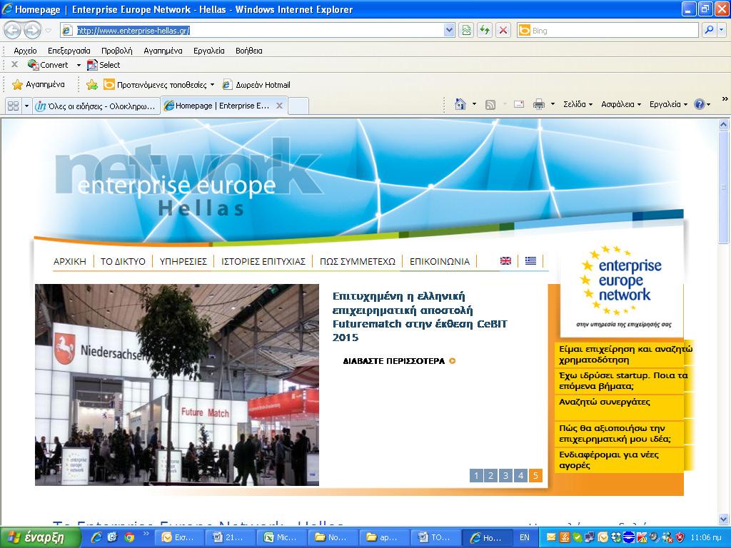Image resolution: width=731 pixels, height=548 pixels.
Task: Click the page scrollbar down arrow
Action: coord(724,519)
